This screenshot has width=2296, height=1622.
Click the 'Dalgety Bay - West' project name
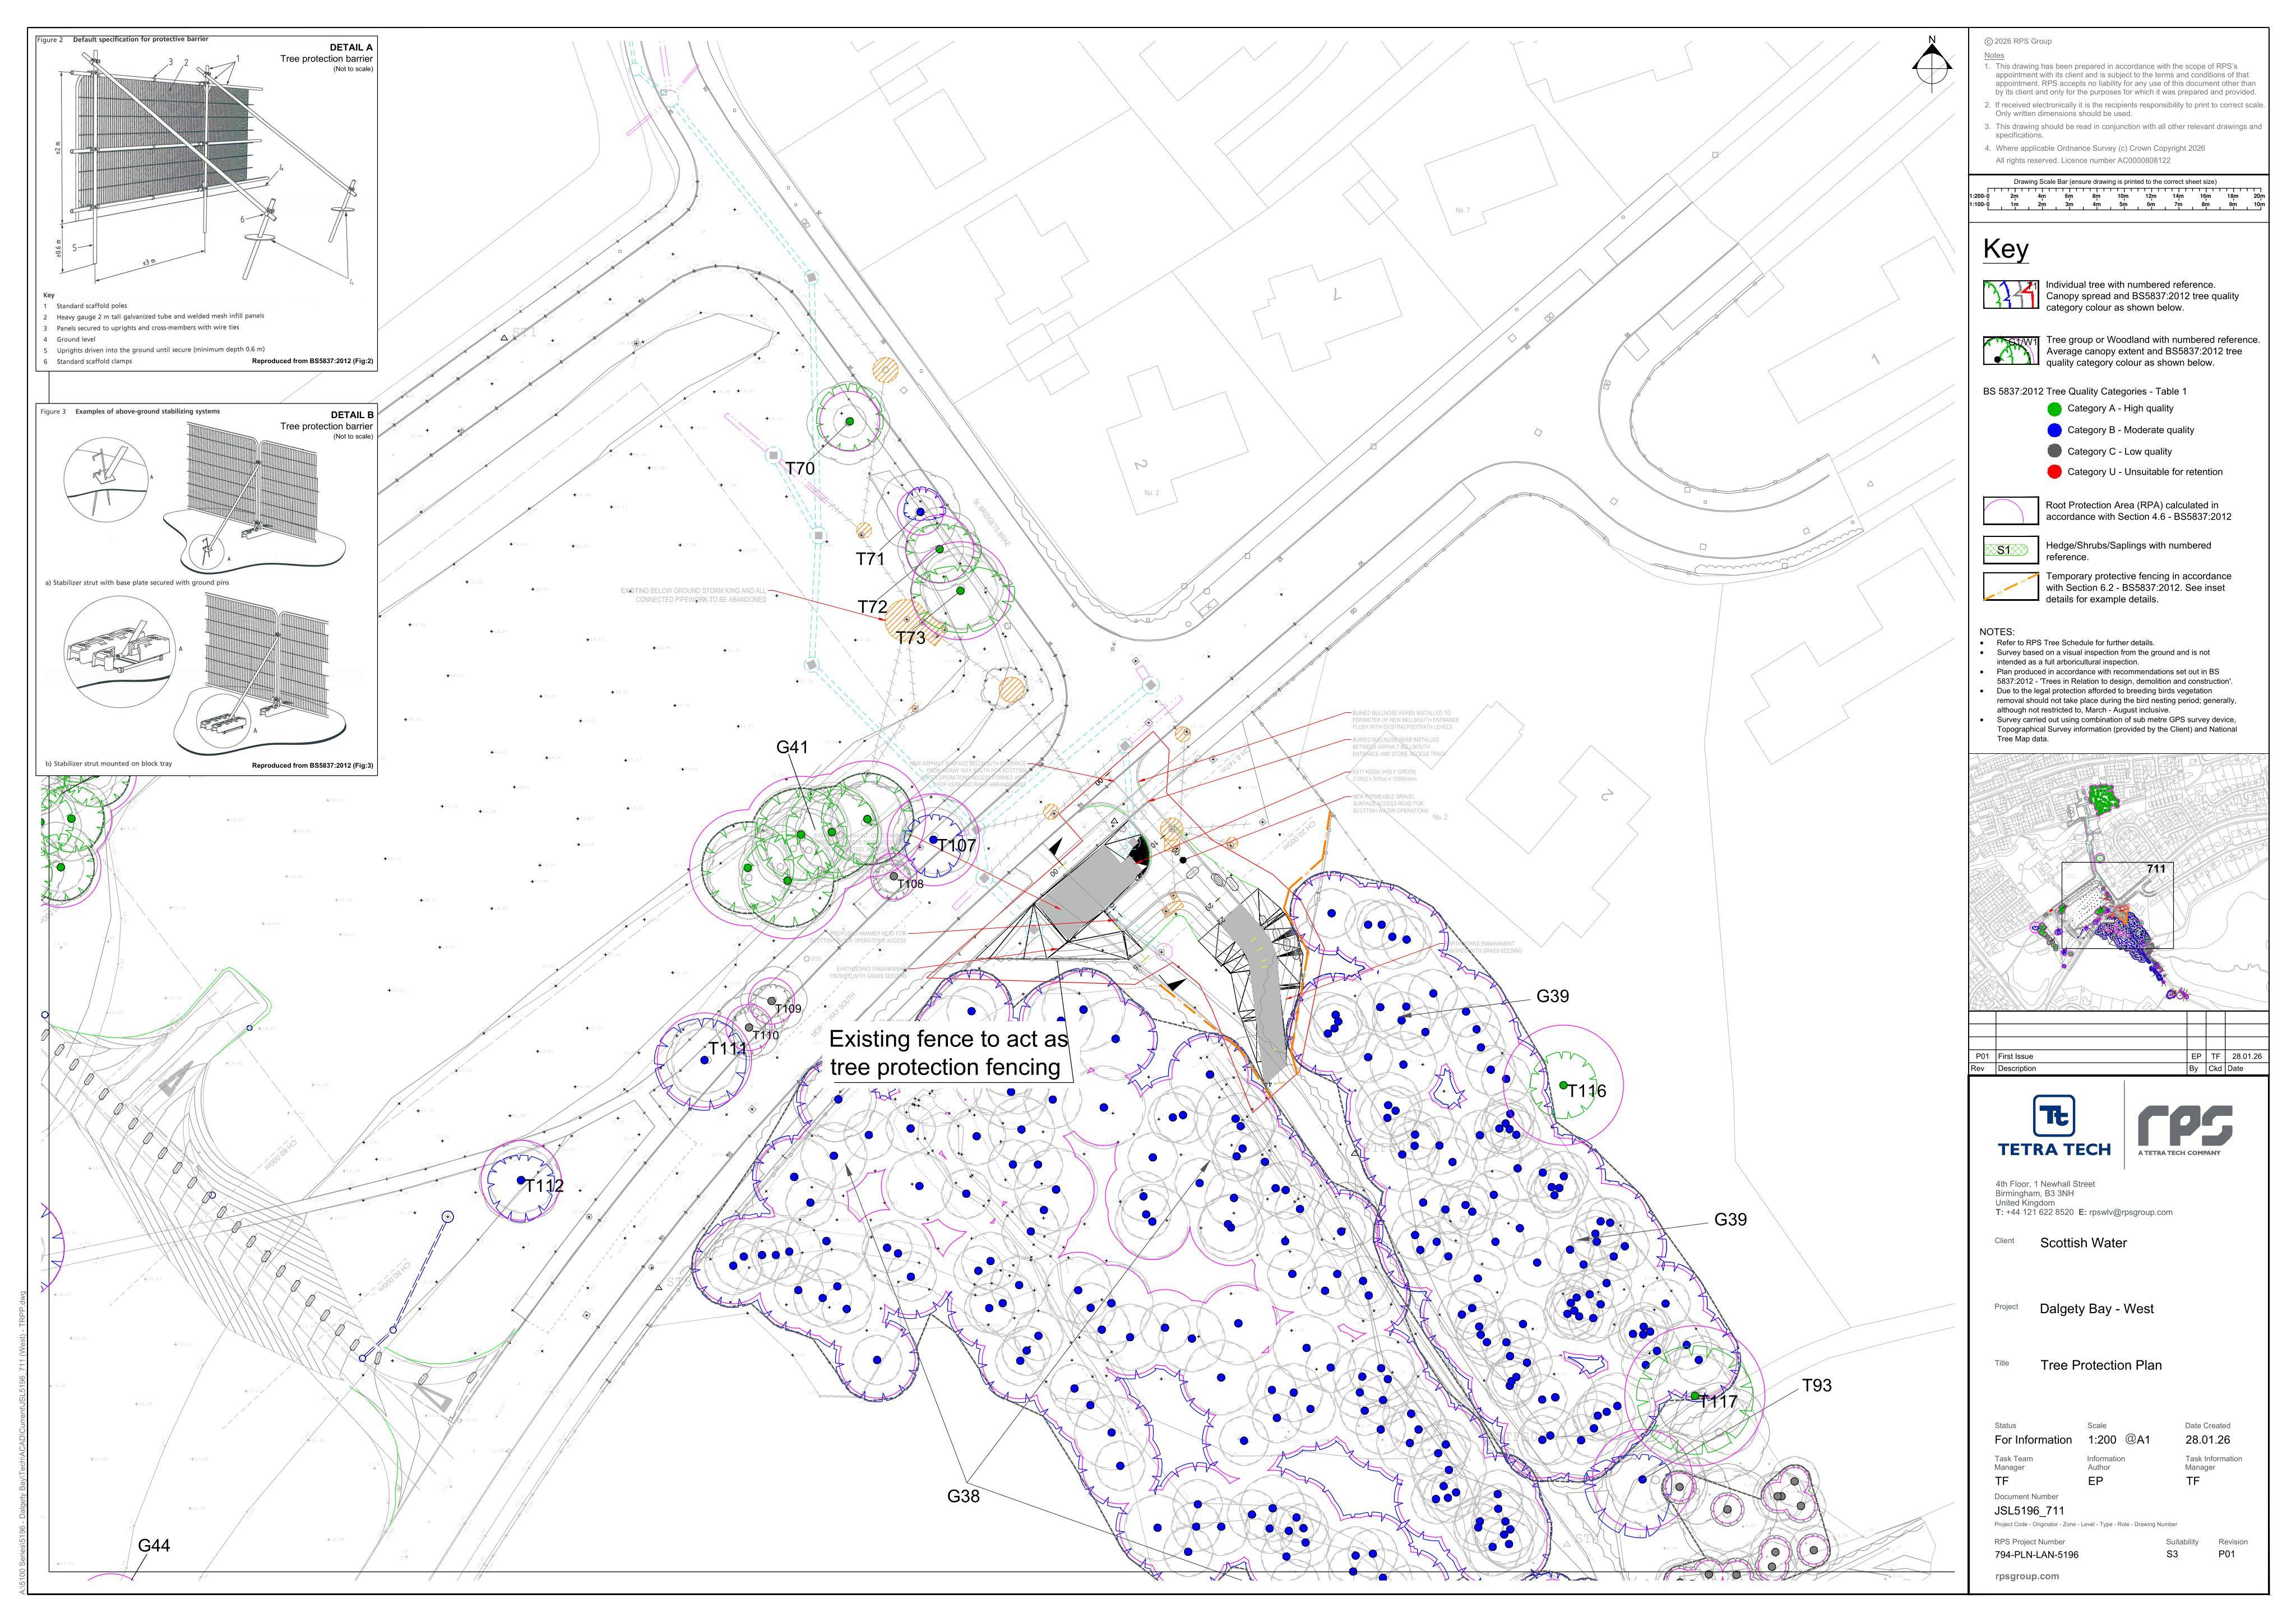[2096, 1309]
